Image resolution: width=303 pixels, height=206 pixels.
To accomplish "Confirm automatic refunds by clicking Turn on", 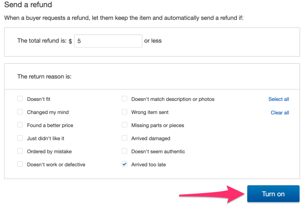I will point(273,194).
